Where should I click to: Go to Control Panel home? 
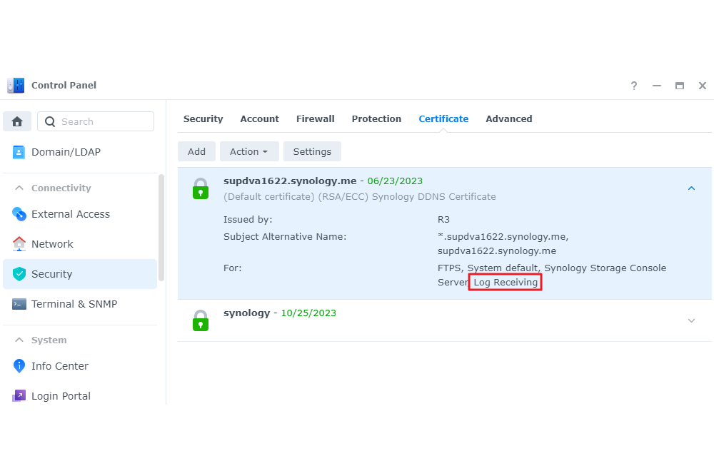pos(17,121)
